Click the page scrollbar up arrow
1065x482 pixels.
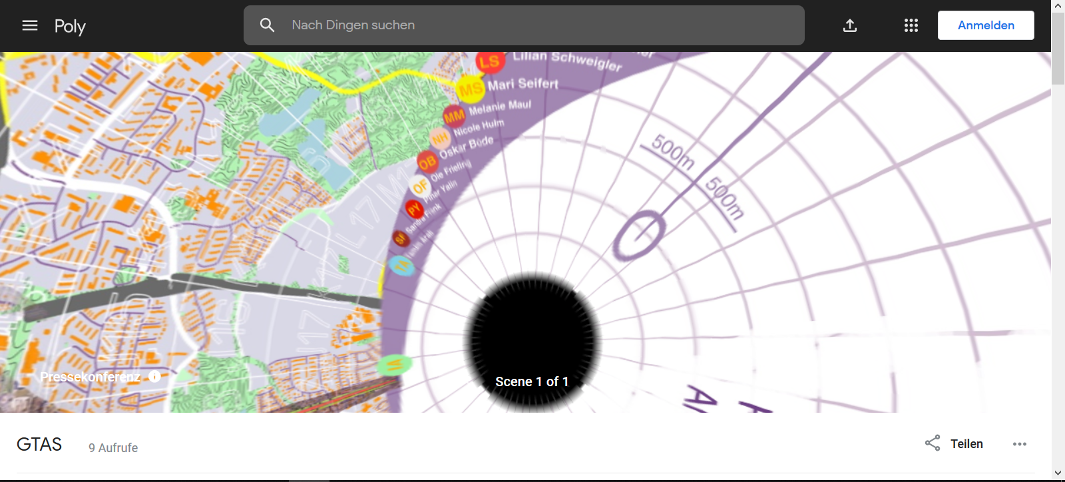point(1058,6)
